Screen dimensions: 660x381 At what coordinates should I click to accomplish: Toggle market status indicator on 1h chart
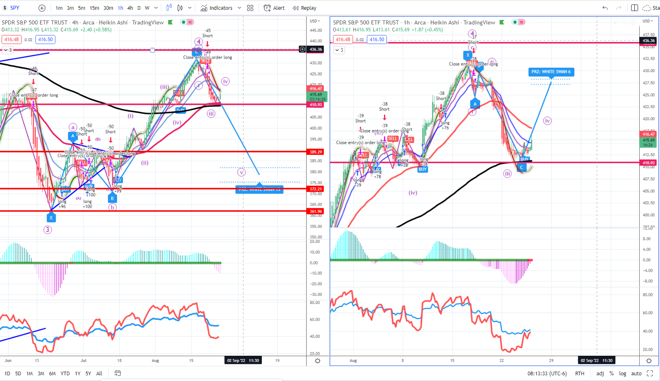[515, 22]
